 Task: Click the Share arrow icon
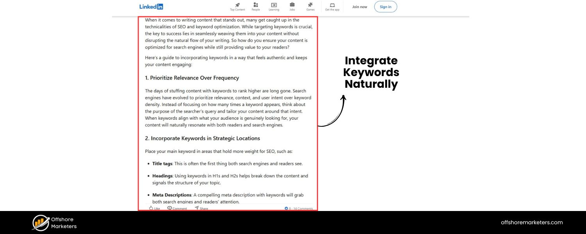tap(197, 208)
